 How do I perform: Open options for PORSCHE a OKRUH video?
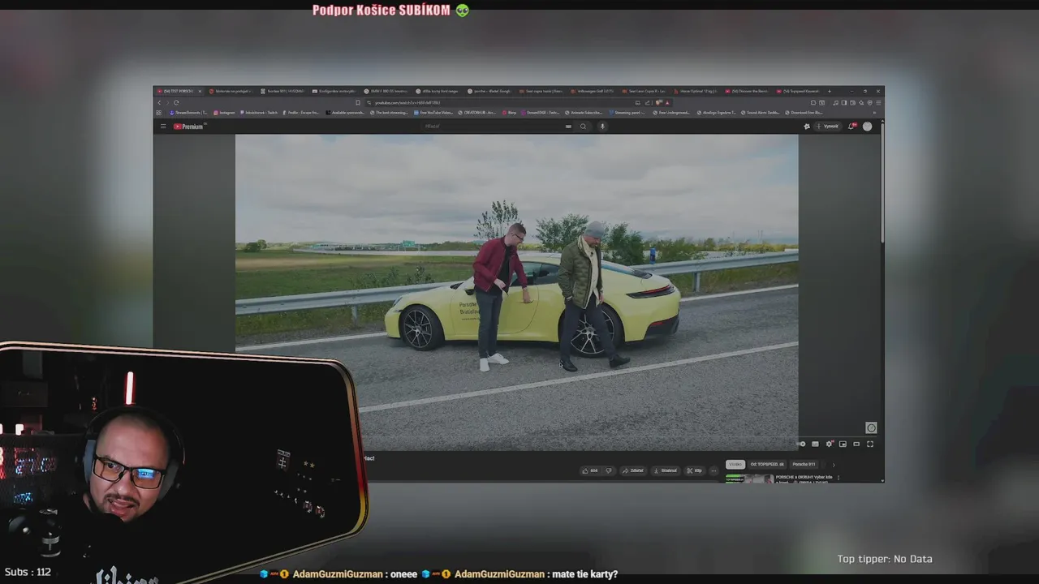click(x=839, y=478)
